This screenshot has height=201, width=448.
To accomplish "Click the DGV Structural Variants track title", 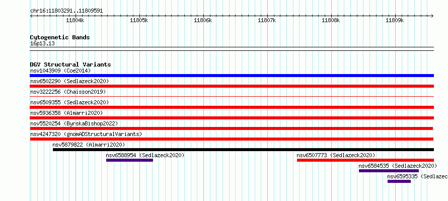I will (x=70, y=64).
